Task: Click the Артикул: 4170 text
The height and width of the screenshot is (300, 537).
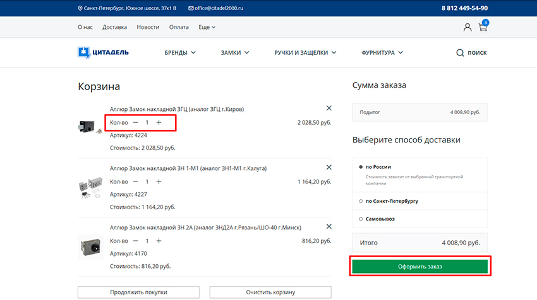Action: 128,253
